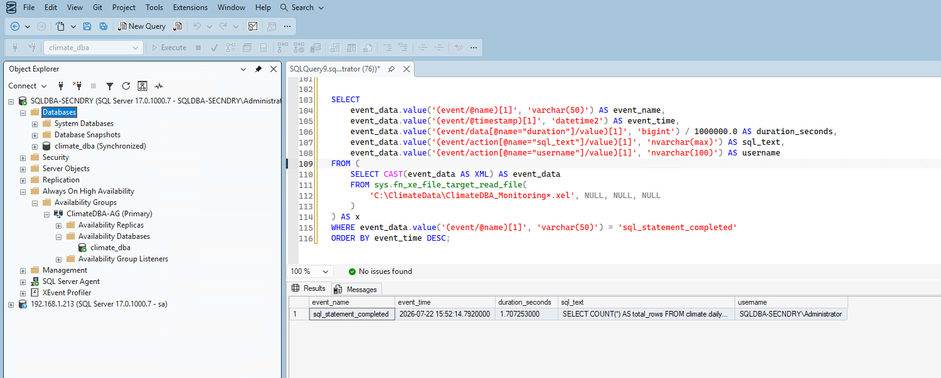Viewport: 941px width, 378px height.
Task: Click the Navigate Backward arrow icon
Action: pyautogui.click(x=15, y=26)
